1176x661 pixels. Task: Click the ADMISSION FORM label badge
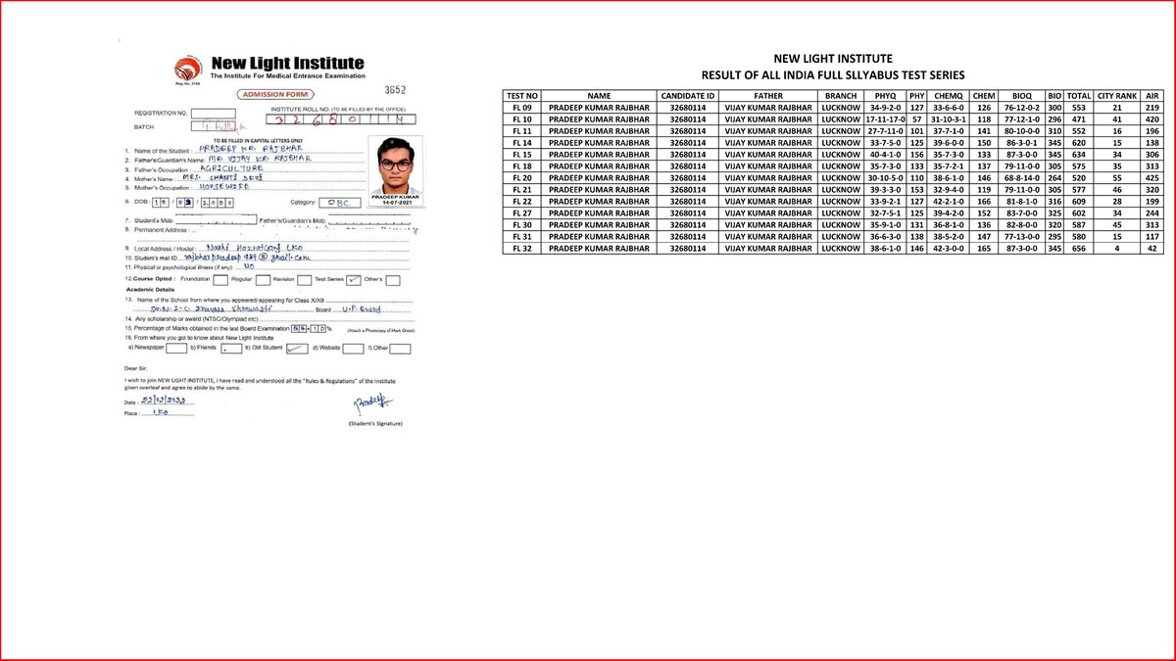point(269,94)
